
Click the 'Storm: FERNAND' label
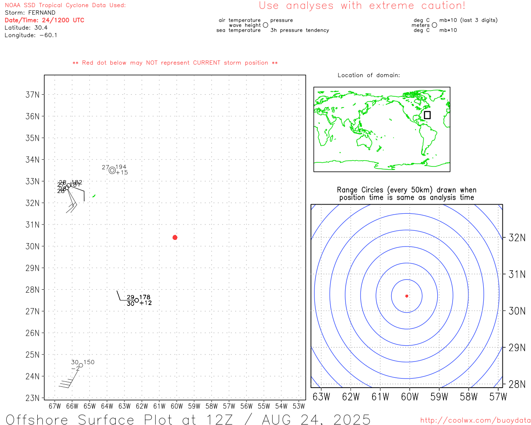(x=30, y=13)
